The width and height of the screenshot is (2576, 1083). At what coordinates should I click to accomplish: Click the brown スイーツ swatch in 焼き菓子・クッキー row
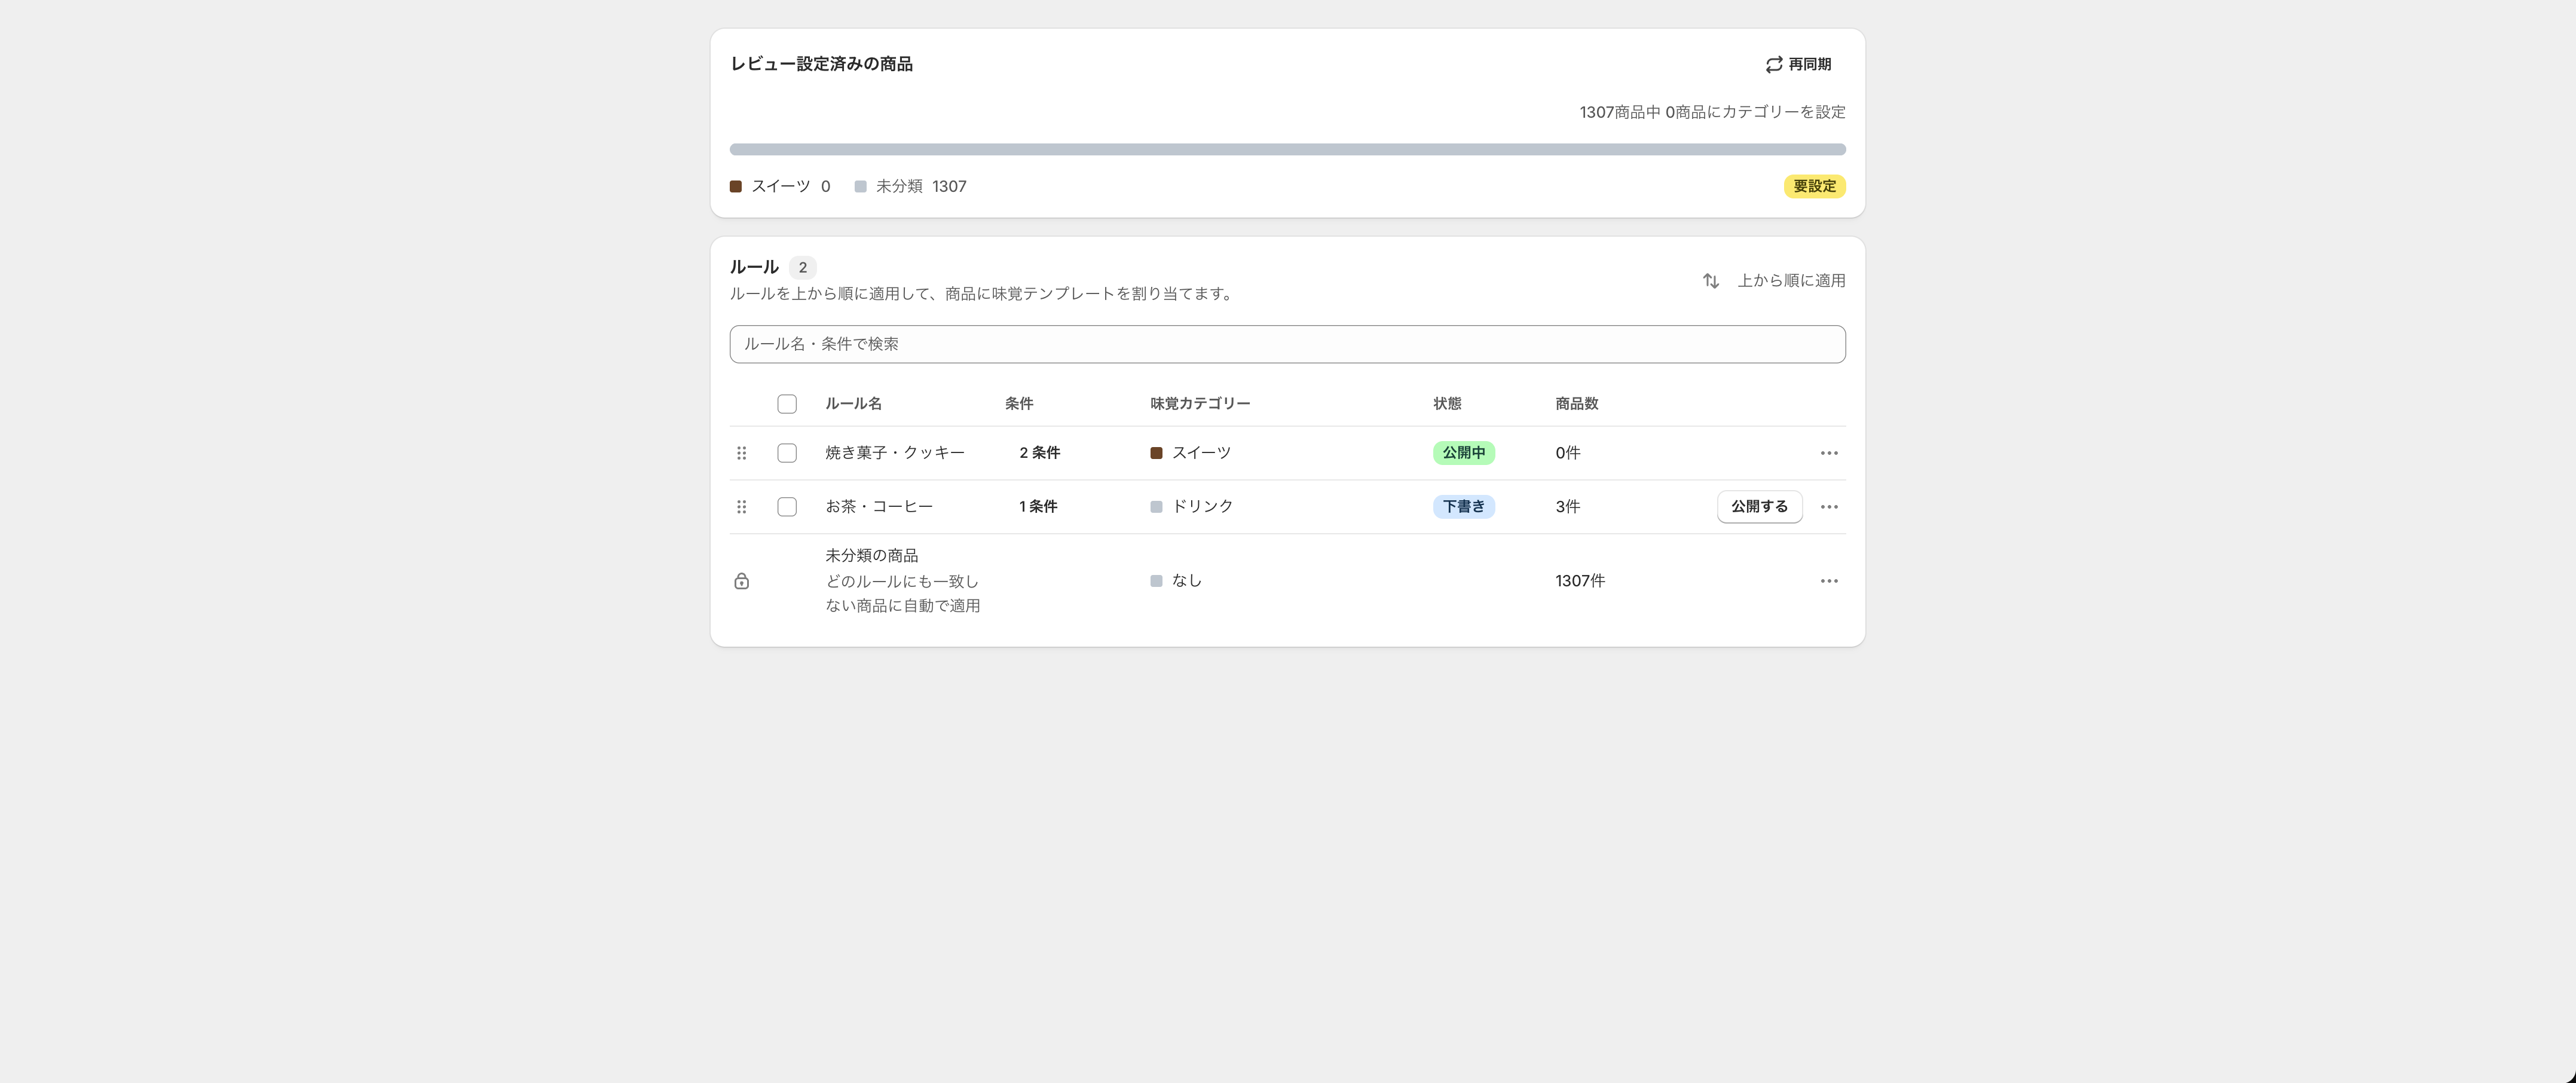(x=1156, y=453)
